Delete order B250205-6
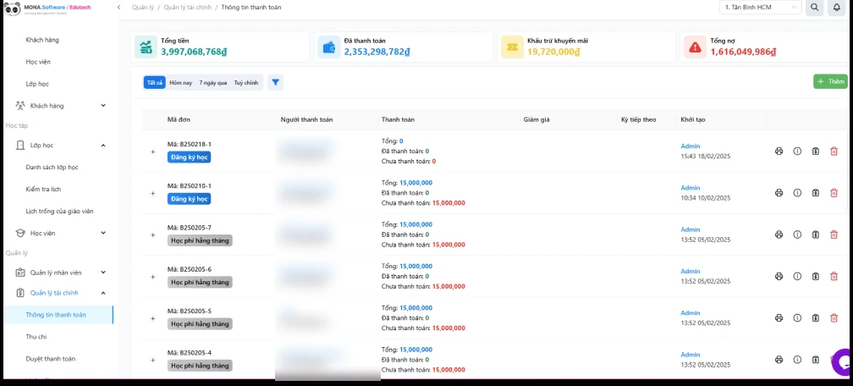The image size is (853, 386). [x=834, y=277]
